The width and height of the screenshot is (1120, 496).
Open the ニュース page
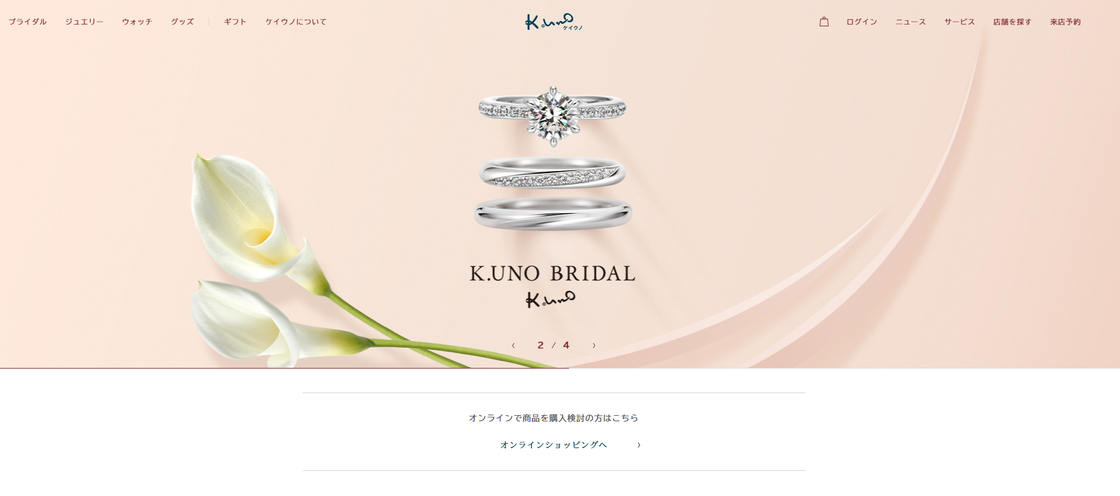point(911,22)
